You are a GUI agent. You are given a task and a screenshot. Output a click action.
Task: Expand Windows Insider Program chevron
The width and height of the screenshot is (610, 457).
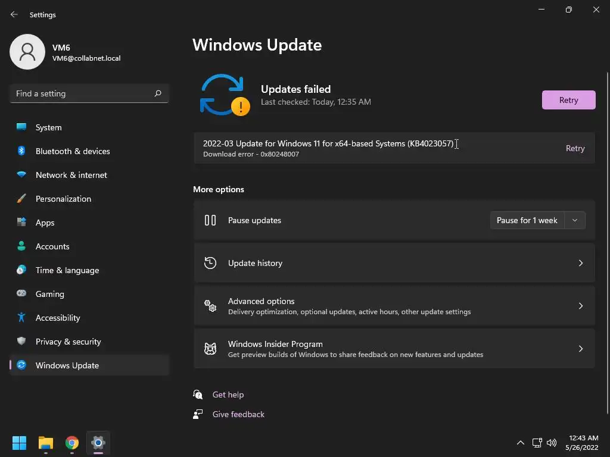pos(581,349)
